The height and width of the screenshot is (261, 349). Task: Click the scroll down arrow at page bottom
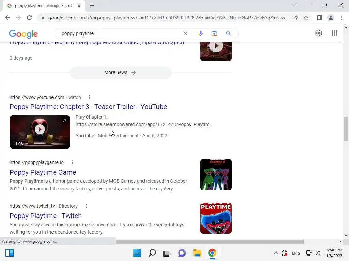coord(346,236)
